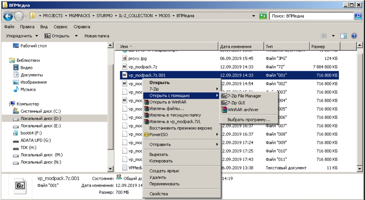
Task: Choose Выбрать программу... in submenu
Action: [249, 119]
